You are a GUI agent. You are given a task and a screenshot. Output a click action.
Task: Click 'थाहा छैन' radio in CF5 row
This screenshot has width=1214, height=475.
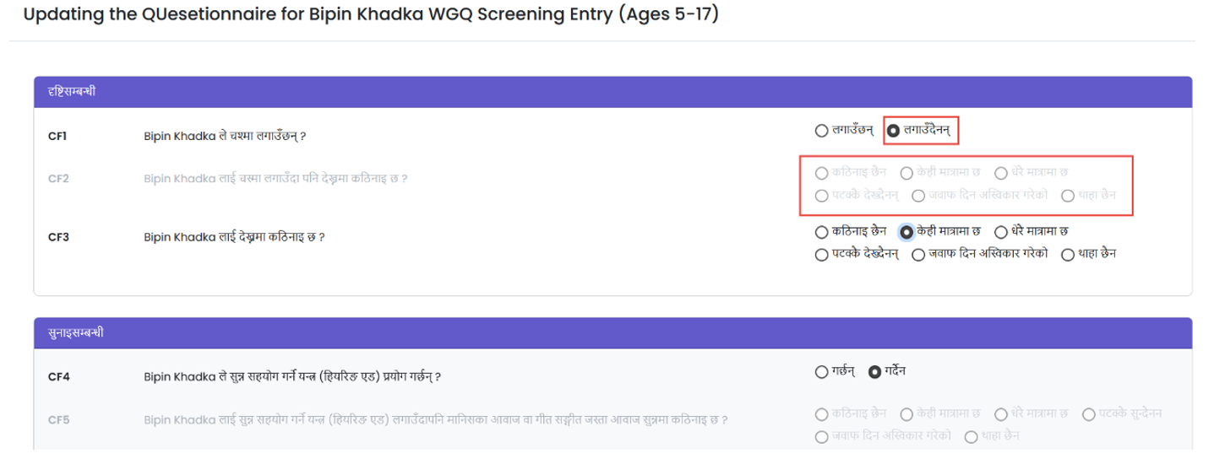(x=971, y=436)
